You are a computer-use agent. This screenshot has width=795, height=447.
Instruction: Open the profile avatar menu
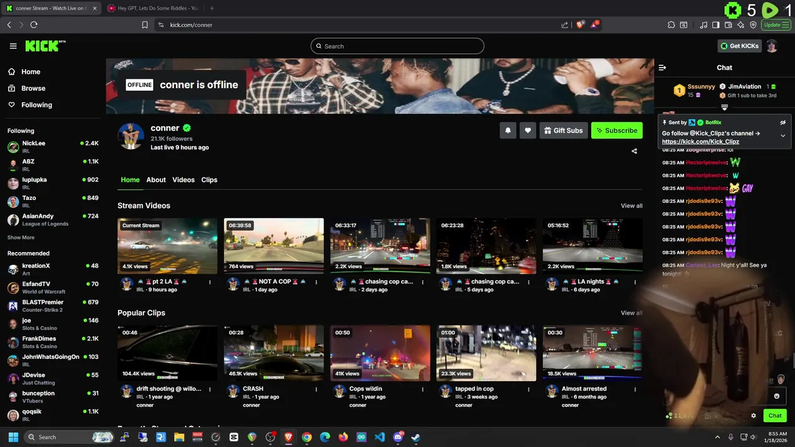pyautogui.click(x=772, y=46)
